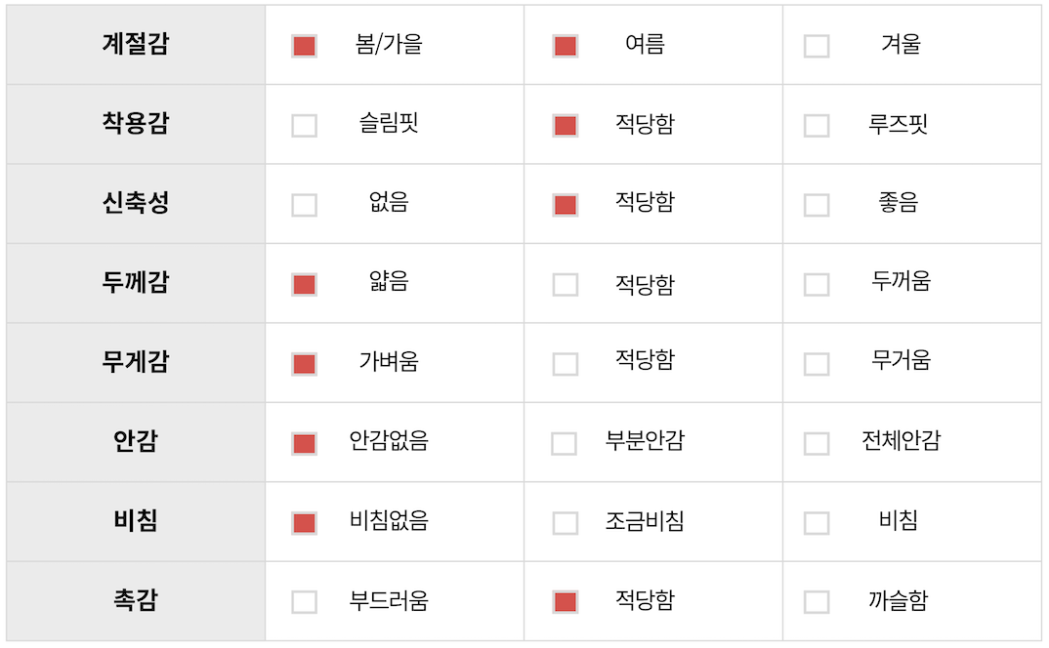Uncheck the 봄/가을 checkbox in 계절감 row
The image size is (1049, 648).
[x=304, y=46]
